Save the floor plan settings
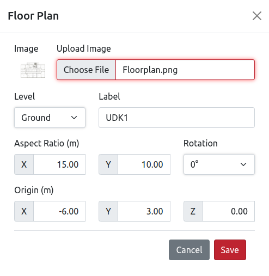 click(230, 250)
